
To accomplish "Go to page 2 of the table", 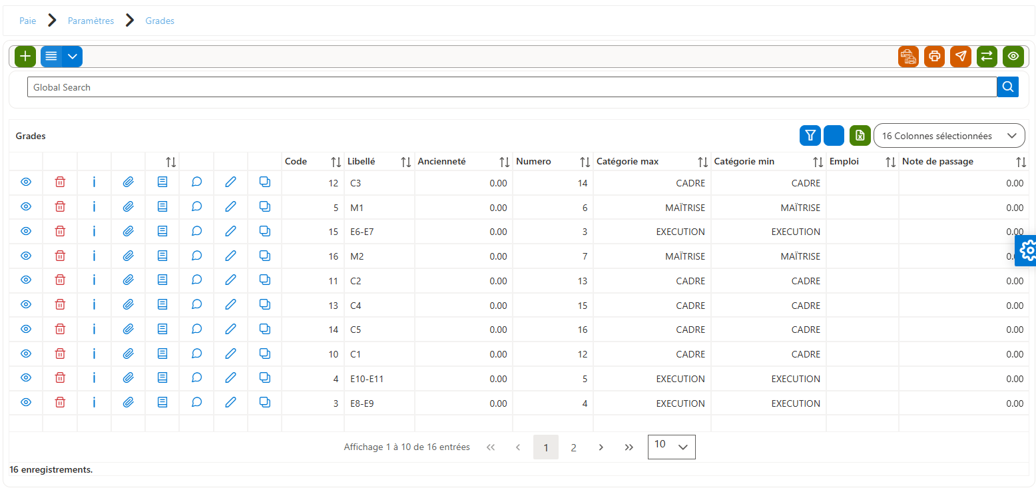I will 573,447.
